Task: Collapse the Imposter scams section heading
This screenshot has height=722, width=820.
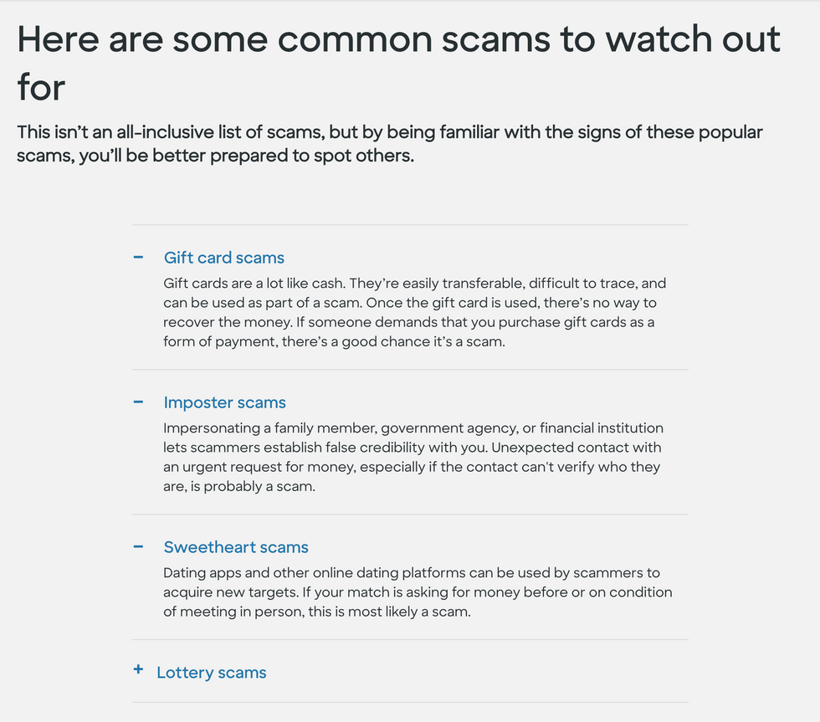Action: click(224, 402)
